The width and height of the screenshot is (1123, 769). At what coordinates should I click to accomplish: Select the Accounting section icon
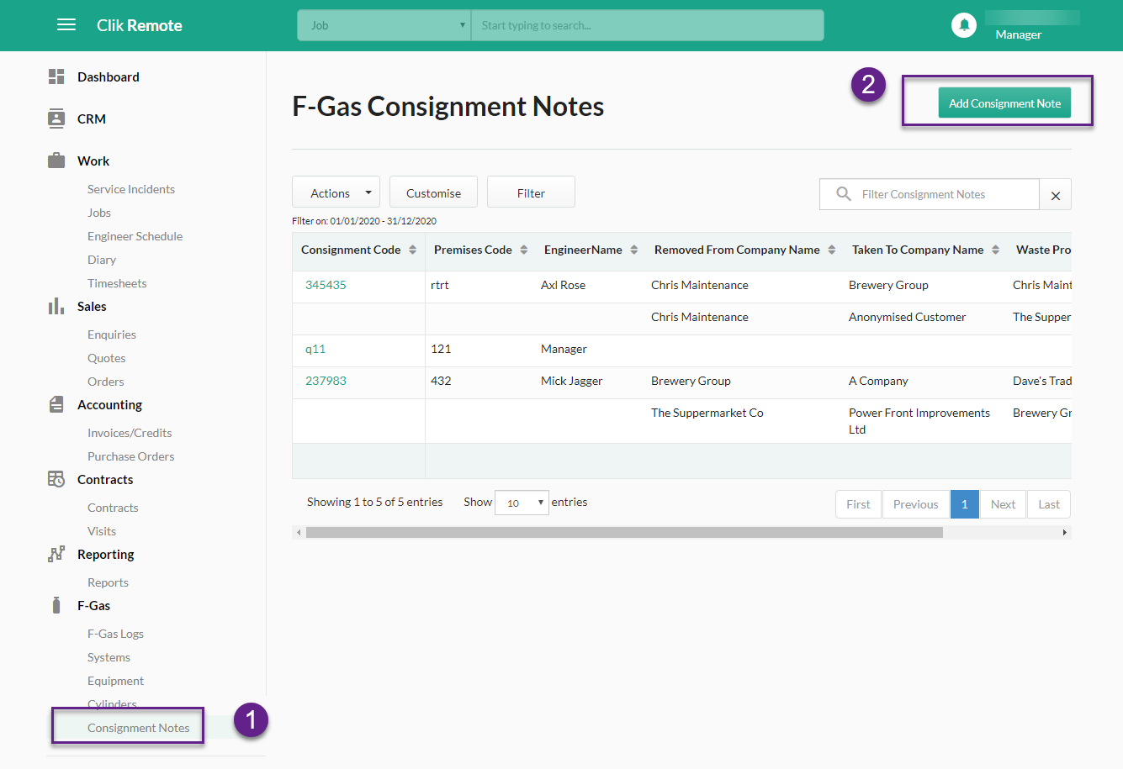[x=56, y=404]
